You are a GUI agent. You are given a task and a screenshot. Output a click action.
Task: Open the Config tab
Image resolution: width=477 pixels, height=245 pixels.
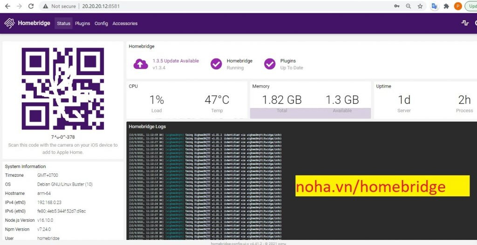point(101,23)
